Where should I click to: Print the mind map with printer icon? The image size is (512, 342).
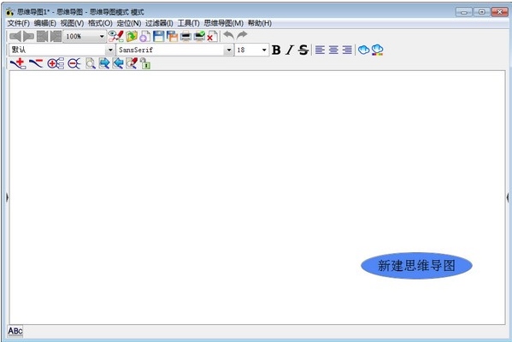pos(185,36)
